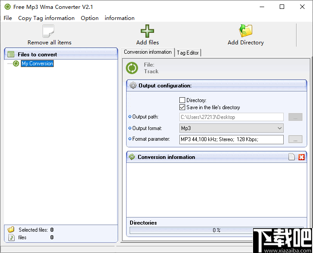Click the Add Directory label
The height and width of the screenshot is (253, 313).
tap(246, 43)
